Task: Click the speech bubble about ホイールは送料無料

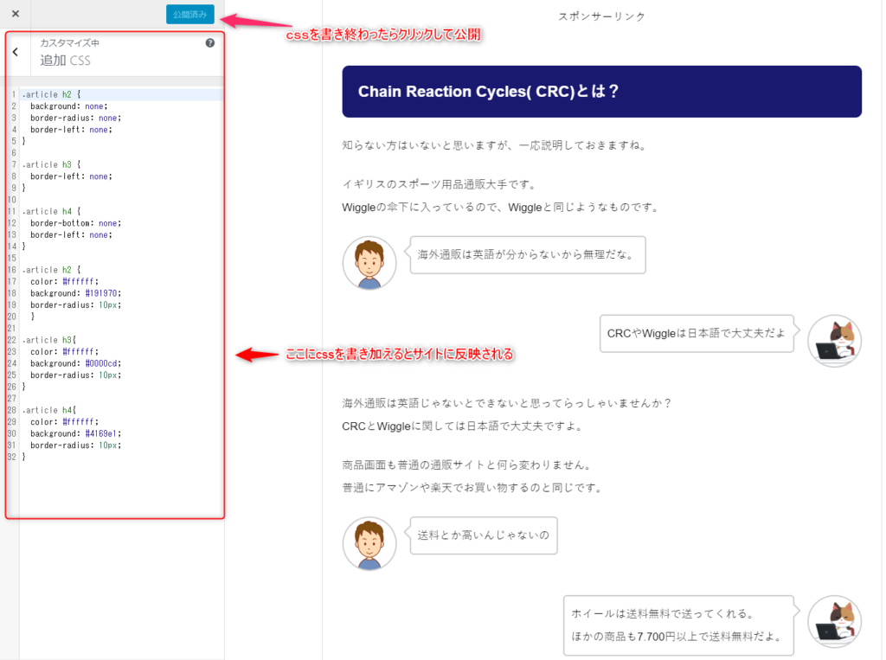Action: (x=681, y=625)
